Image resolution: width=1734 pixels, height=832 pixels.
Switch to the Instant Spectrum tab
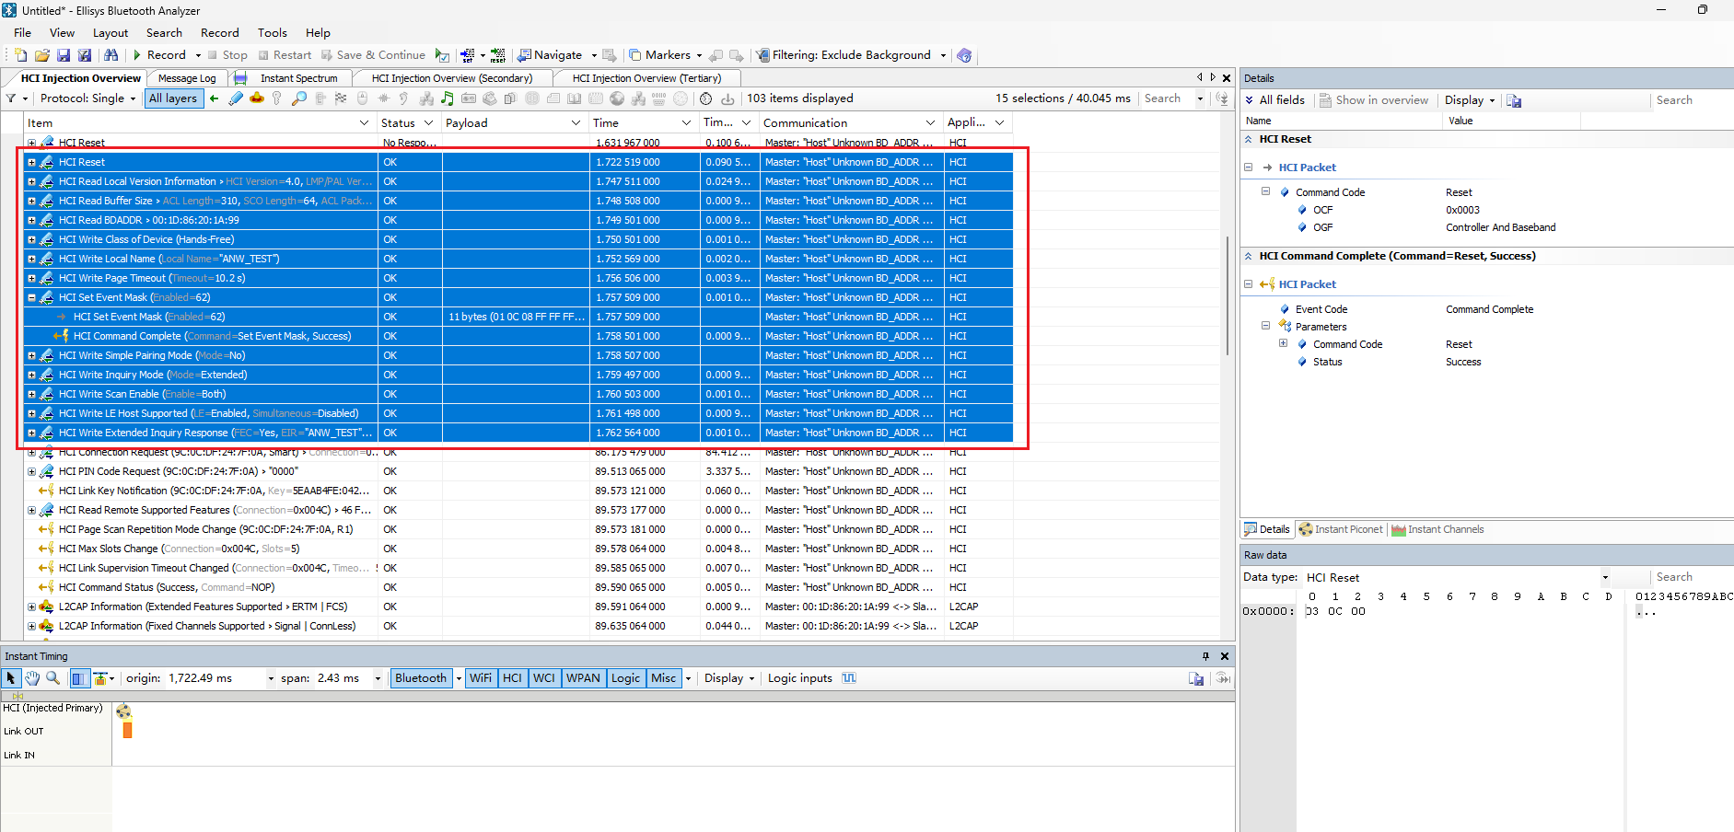point(298,78)
